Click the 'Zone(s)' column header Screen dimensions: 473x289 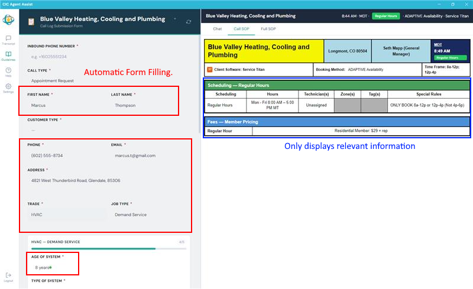348,94
